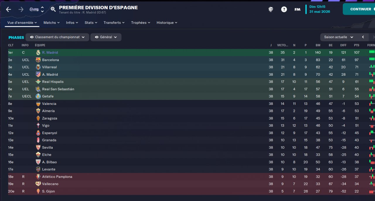Image resolution: width=375 pixels, height=201 pixels.
Task: Open the Général view dropdown
Action: [106, 37]
